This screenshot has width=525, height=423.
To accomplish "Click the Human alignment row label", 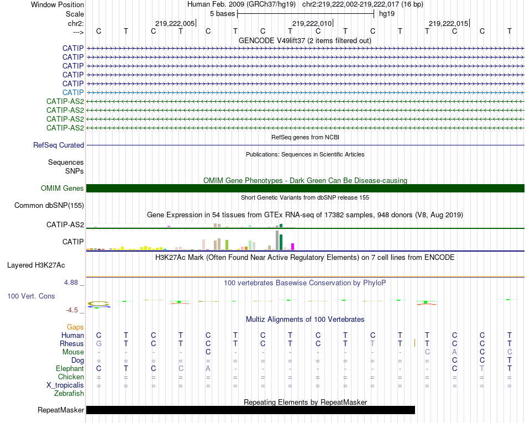I will pyautogui.click(x=72, y=335).
